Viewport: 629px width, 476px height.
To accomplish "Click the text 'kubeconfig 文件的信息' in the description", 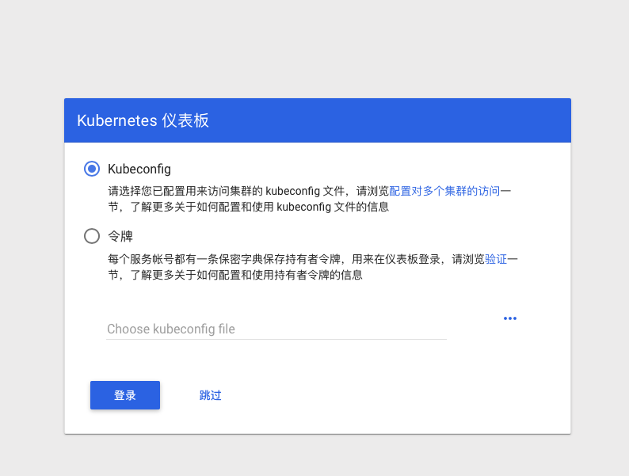I will pos(333,208).
